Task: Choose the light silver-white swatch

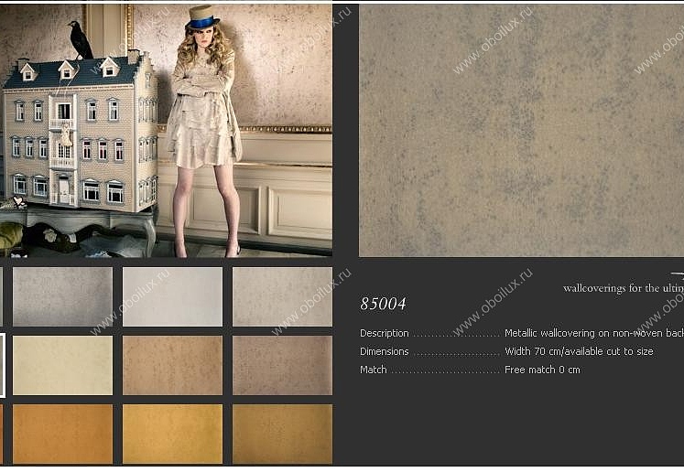Action: (172, 296)
